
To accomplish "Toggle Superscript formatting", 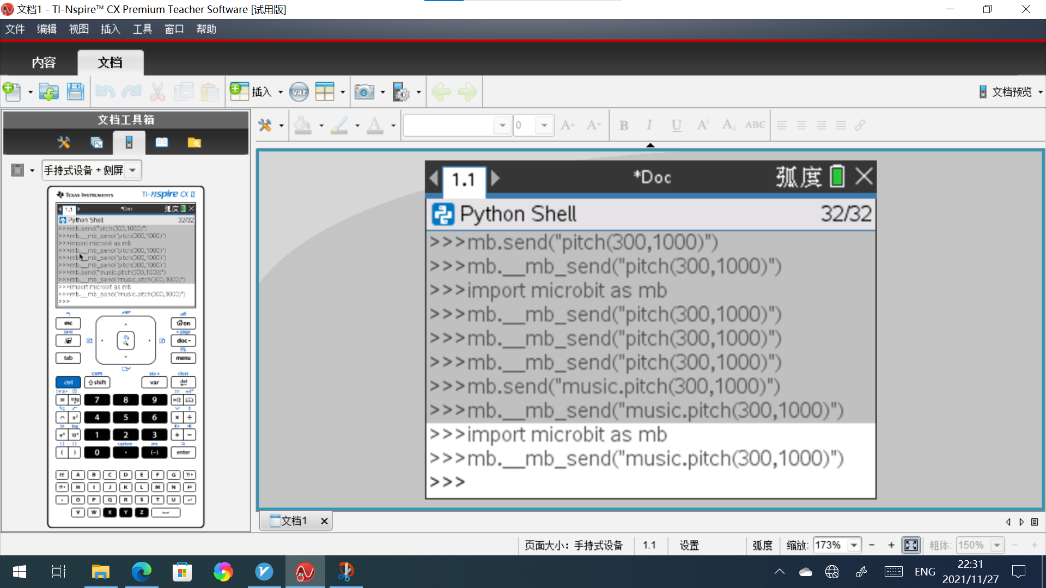I will pos(703,125).
